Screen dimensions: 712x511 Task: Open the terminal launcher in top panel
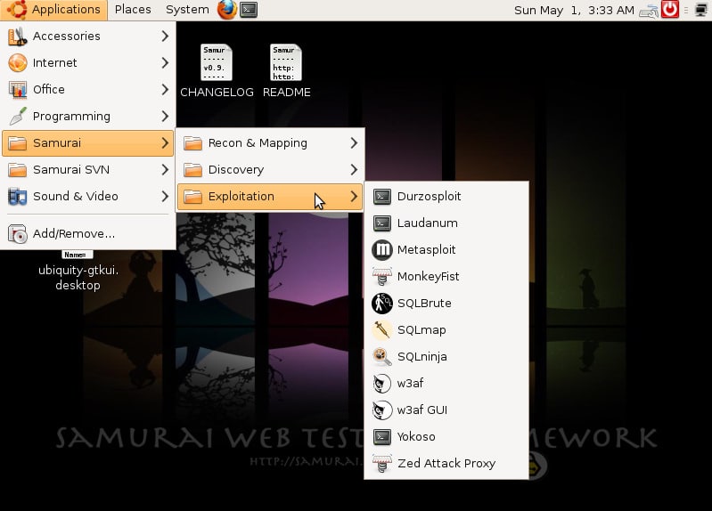pos(250,10)
